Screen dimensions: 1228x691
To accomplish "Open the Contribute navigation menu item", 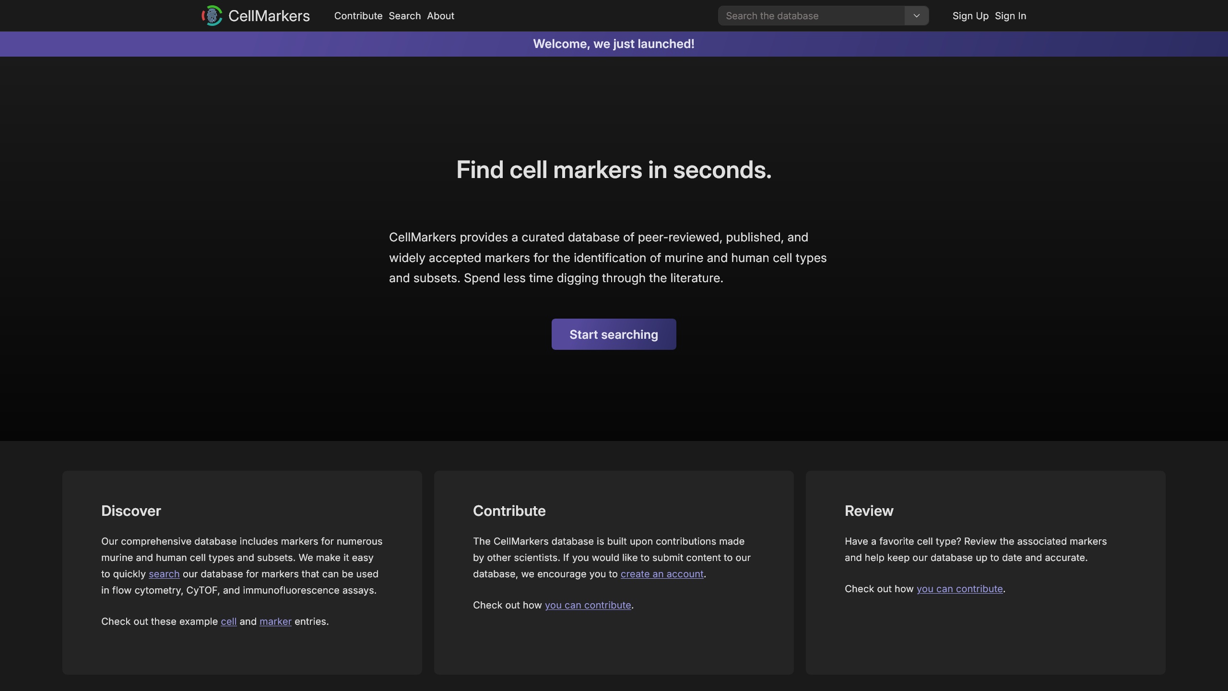I will tap(358, 16).
